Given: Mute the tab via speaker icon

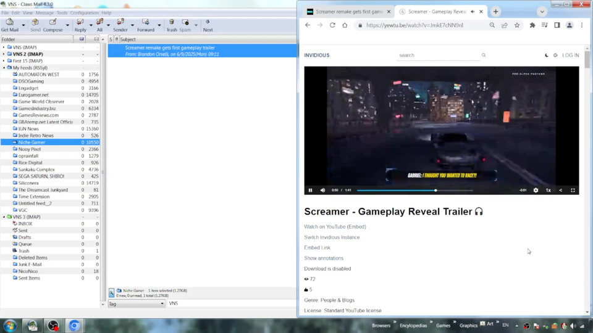Looking at the screenshot, I should (x=473, y=12).
